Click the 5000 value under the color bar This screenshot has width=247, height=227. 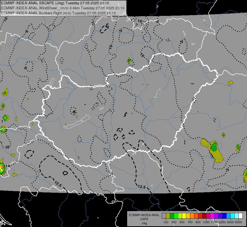click(x=238, y=222)
